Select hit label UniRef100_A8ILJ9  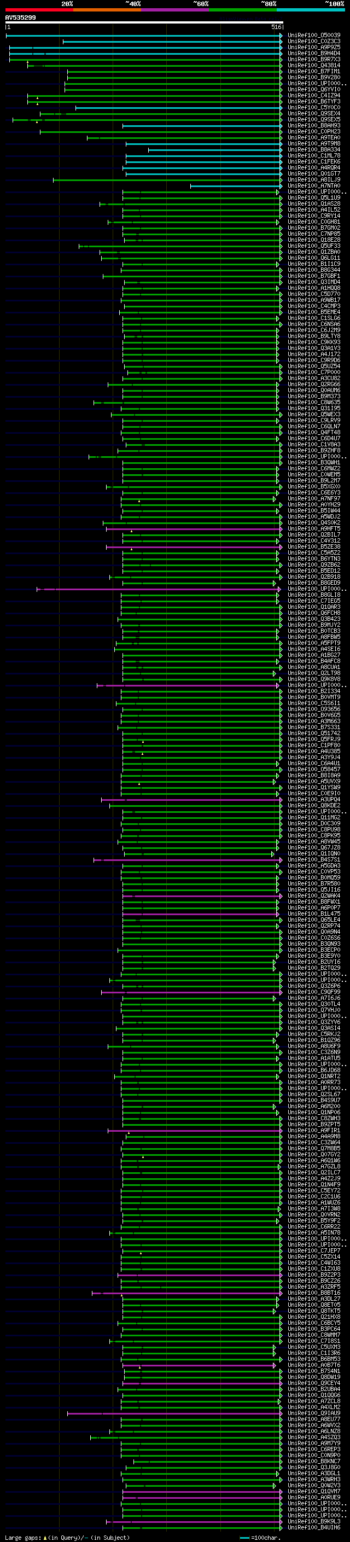(314, 179)
